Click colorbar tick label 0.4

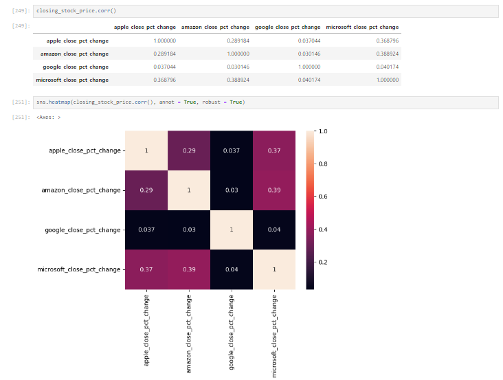point(323,230)
